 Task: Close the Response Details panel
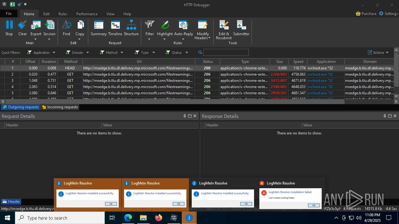point(395,116)
